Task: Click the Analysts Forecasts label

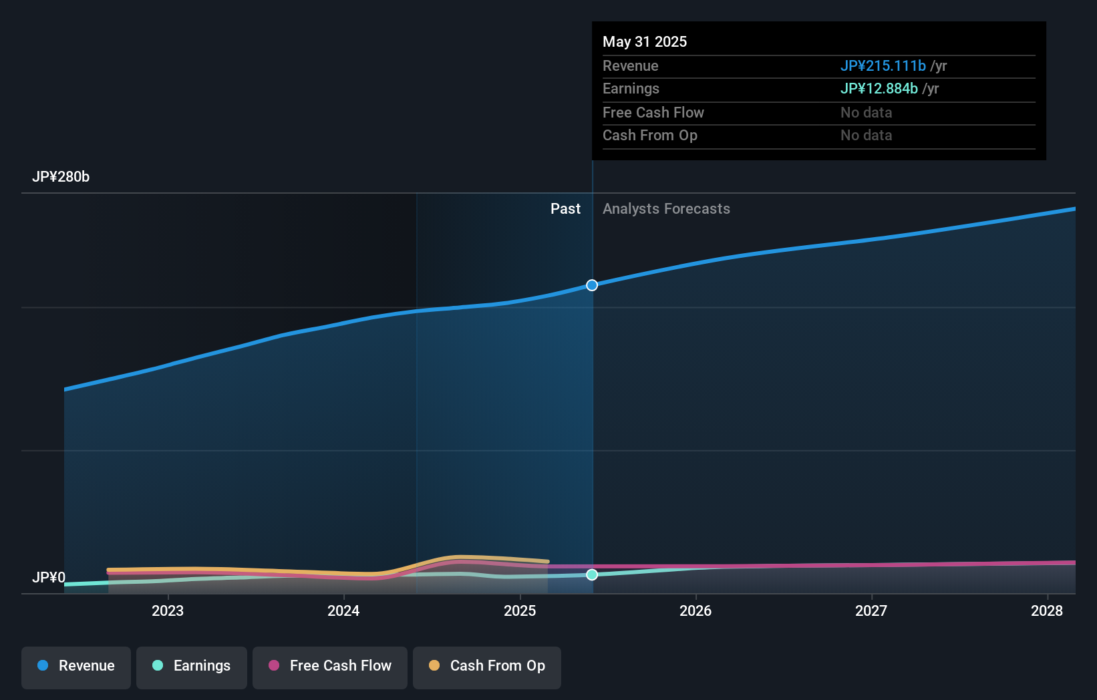Action: (x=666, y=209)
